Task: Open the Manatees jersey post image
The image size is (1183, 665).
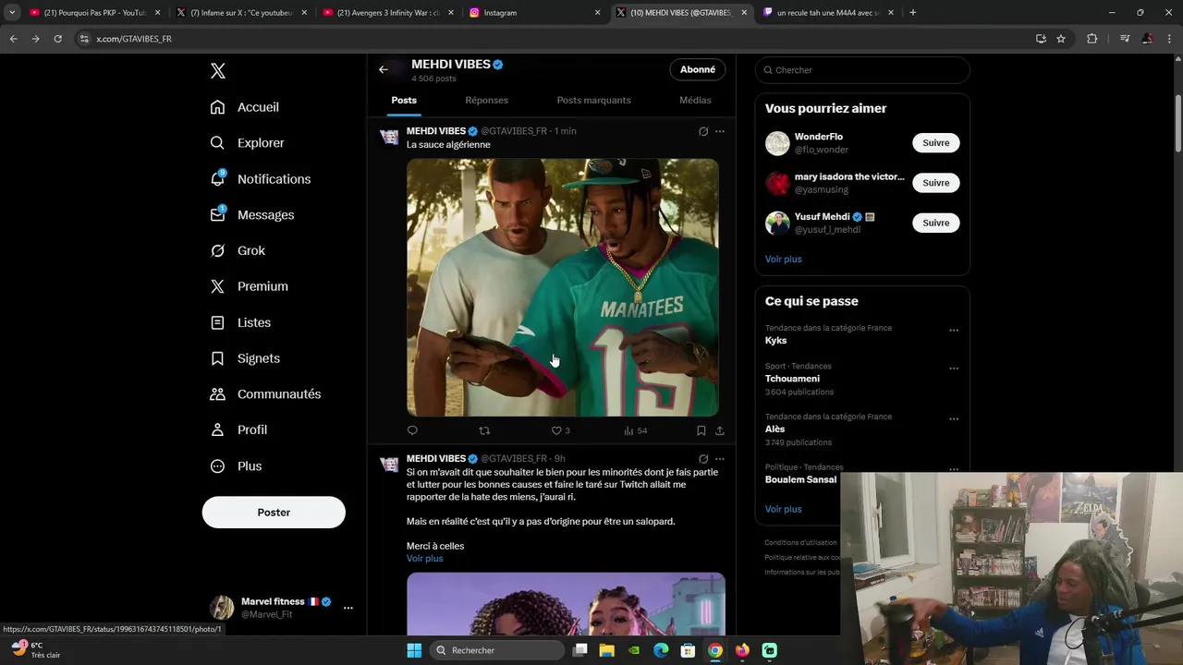Action: [x=563, y=287]
